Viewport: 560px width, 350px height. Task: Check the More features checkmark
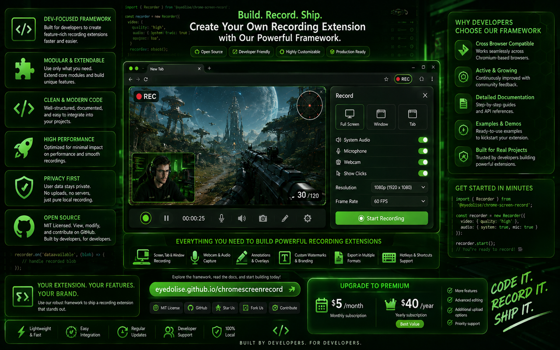tap(450, 290)
